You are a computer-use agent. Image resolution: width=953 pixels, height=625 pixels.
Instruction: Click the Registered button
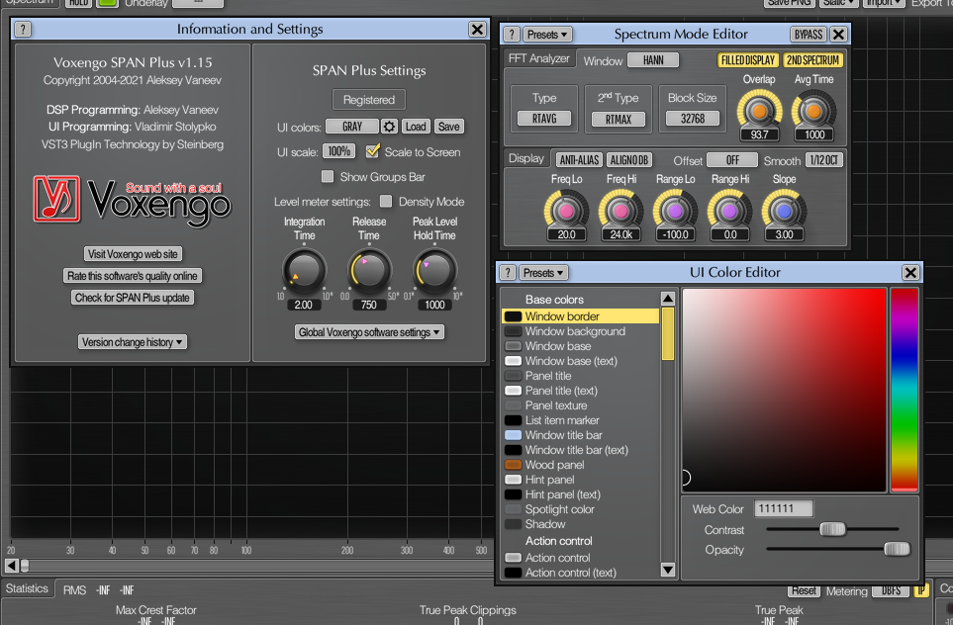point(369,100)
